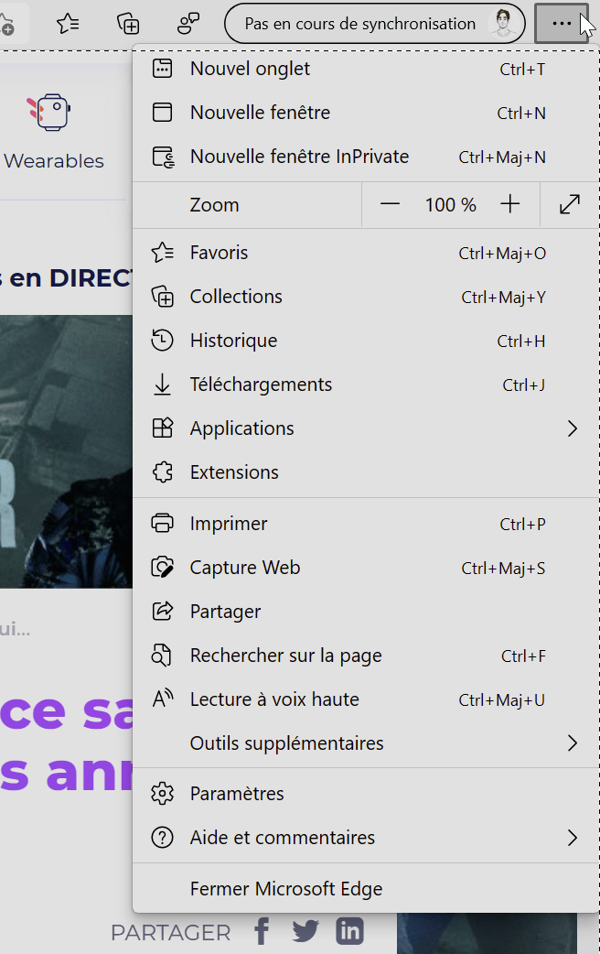Open Nouvelle fenêtre InPrivate
Screen dimensions: 600x954
coord(366,157)
